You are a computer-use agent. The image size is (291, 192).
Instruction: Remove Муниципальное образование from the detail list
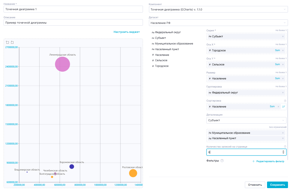283,133
